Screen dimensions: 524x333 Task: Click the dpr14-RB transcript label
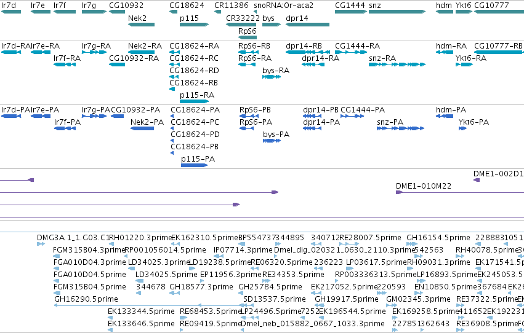point(304,45)
